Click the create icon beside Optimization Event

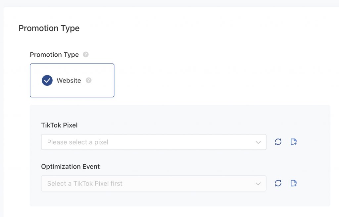point(293,183)
